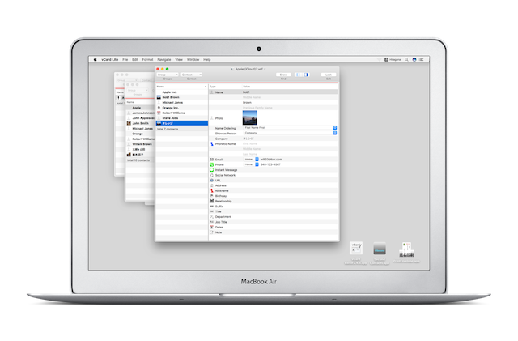Open the Help menu

point(207,60)
